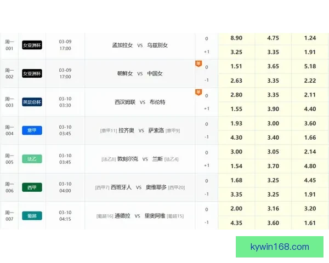Viewport: 329px width, 263px height.
Task: Click team name 乌兹别女
Action: pos(157,45)
